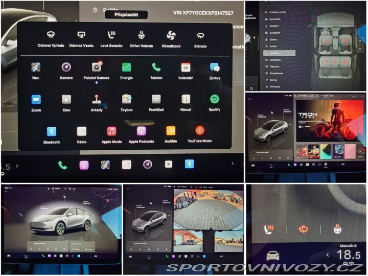Open the YouTube Music app
Viewport: 368px width, 276px height.
(x=200, y=130)
